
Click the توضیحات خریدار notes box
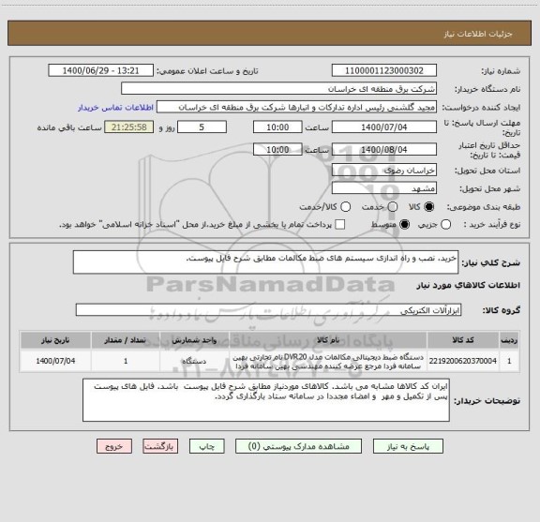pyautogui.click(x=266, y=400)
